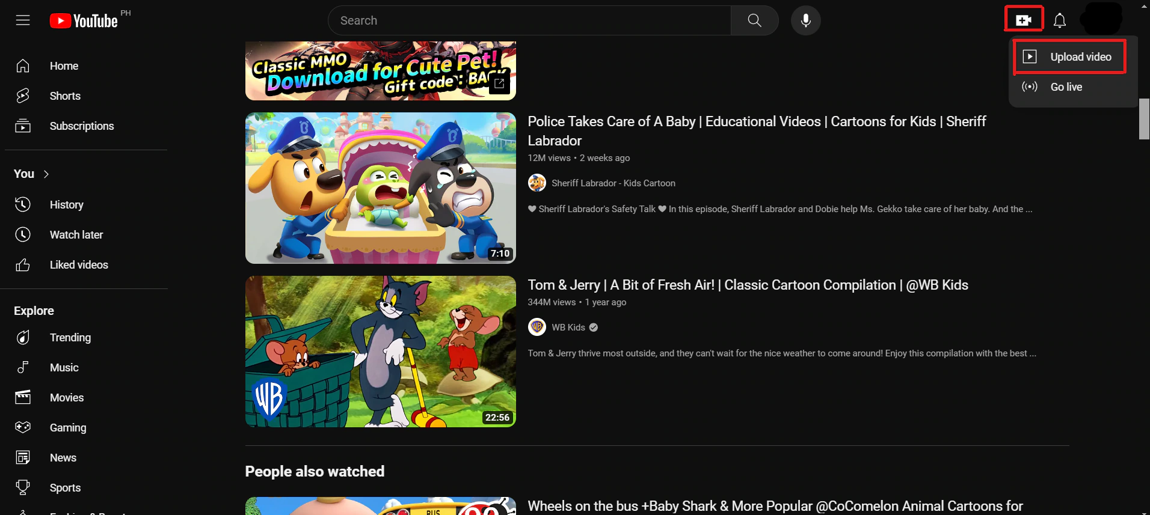1150x515 pixels.
Task: Click the News icon in sidebar
Action: (x=23, y=457)
